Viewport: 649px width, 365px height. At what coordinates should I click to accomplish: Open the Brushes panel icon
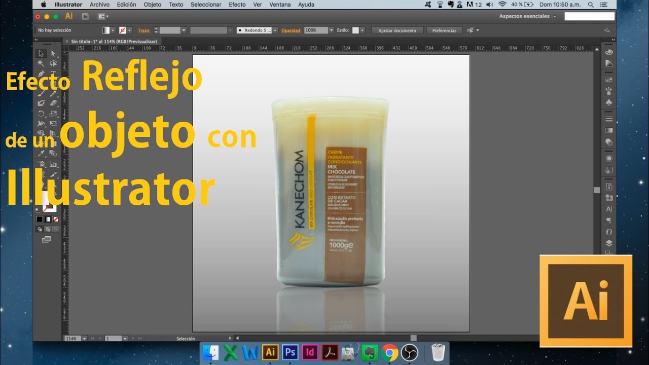point(609,91)
